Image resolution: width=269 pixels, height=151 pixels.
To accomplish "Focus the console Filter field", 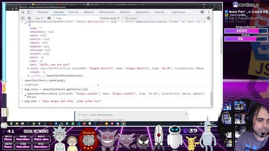I will (76, 18).
